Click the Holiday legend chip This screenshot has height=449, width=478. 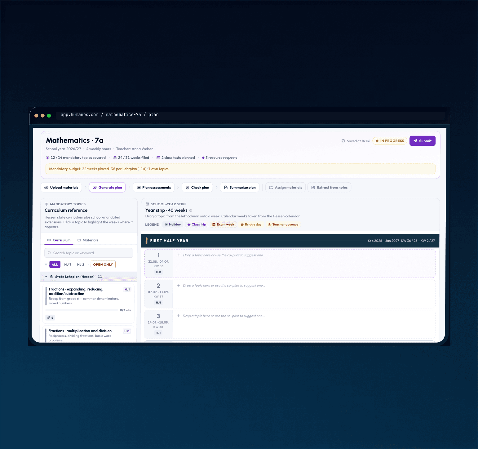[x=173, y=225]
